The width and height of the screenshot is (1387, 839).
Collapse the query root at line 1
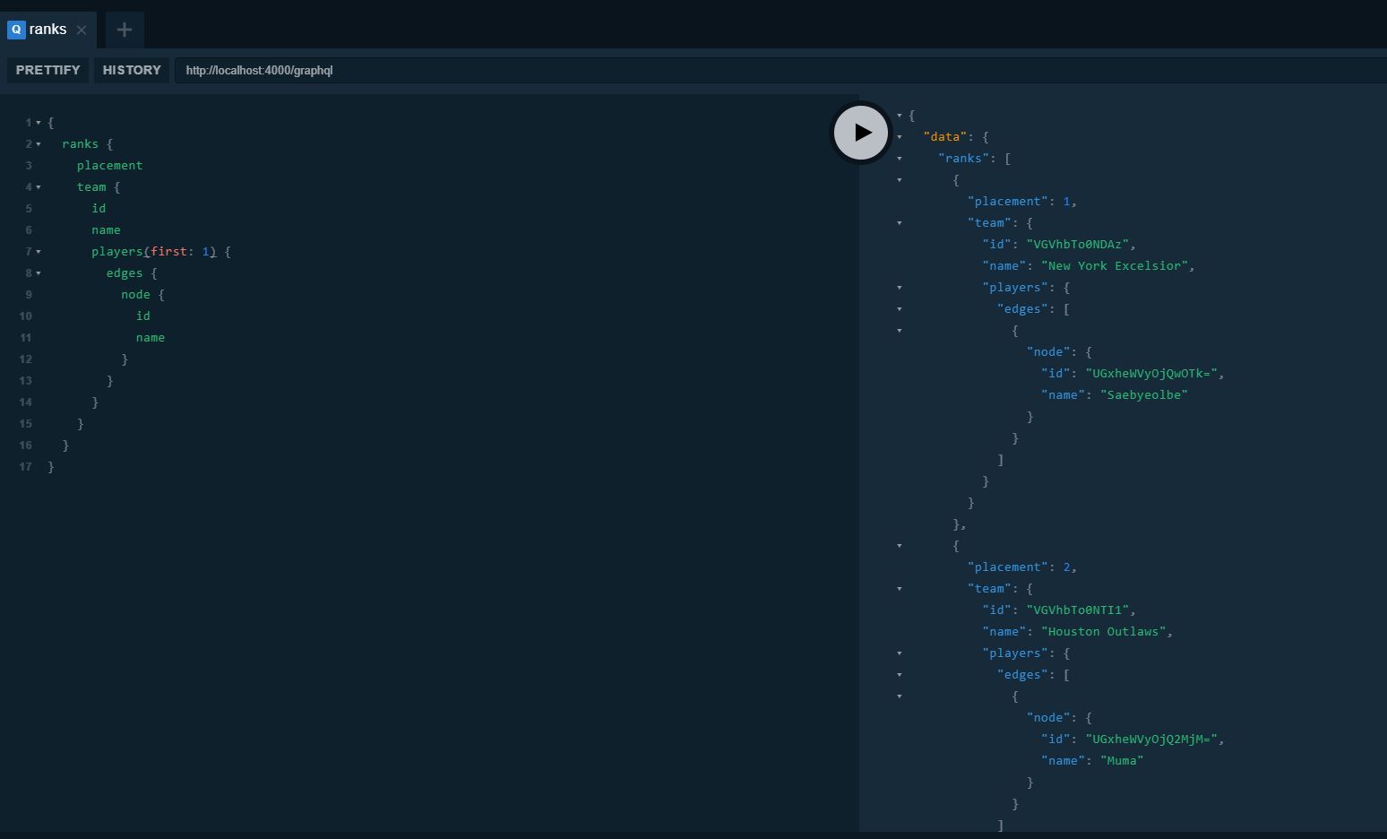tap(39, 123)
